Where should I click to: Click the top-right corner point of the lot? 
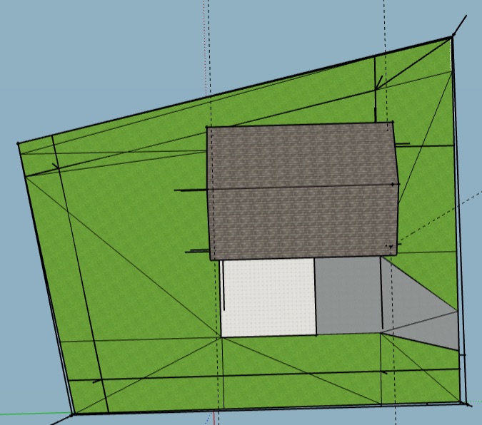(452, 37)
